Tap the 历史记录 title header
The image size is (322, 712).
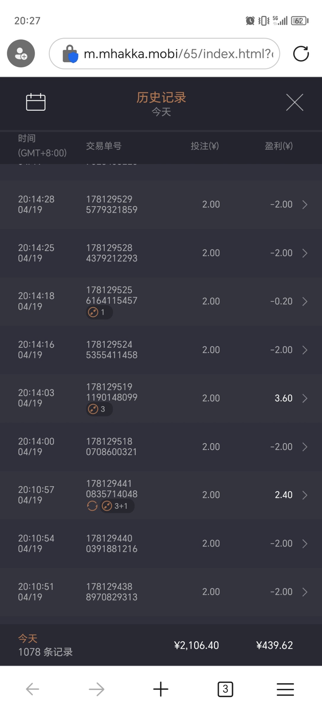[161, 98]
